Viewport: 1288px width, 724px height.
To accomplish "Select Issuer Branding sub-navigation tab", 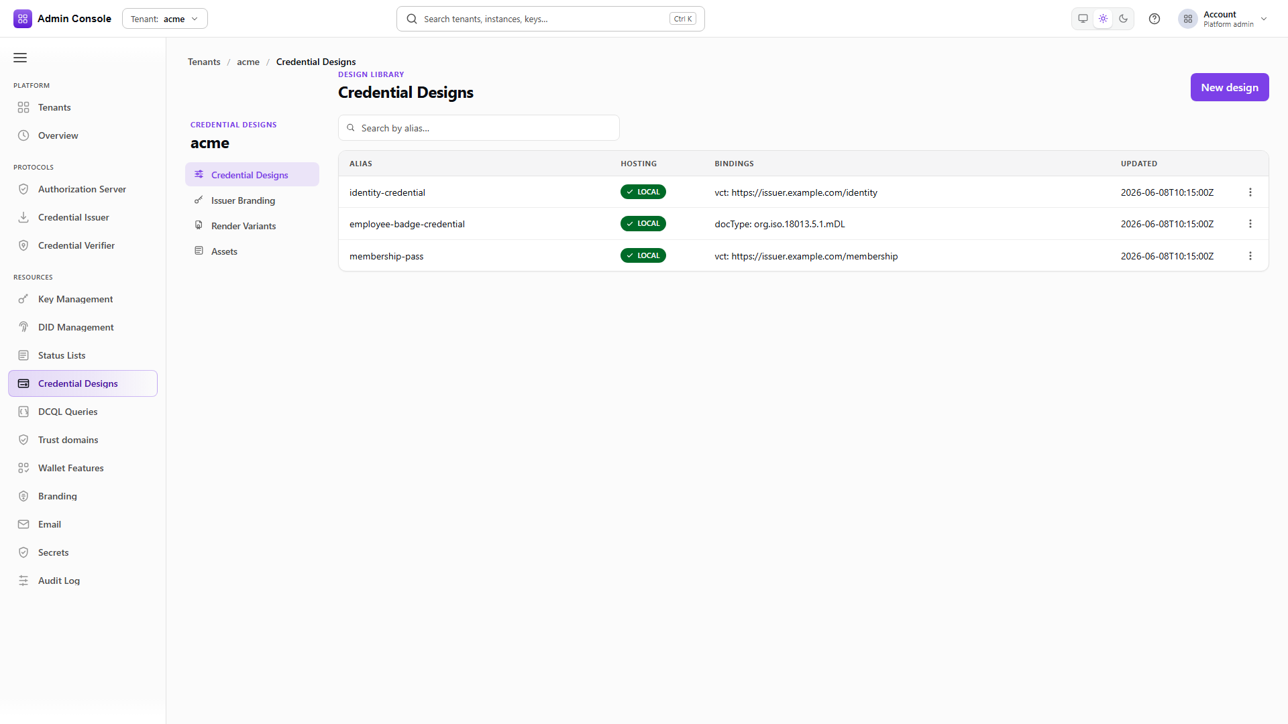I will [x=252, y=200].
